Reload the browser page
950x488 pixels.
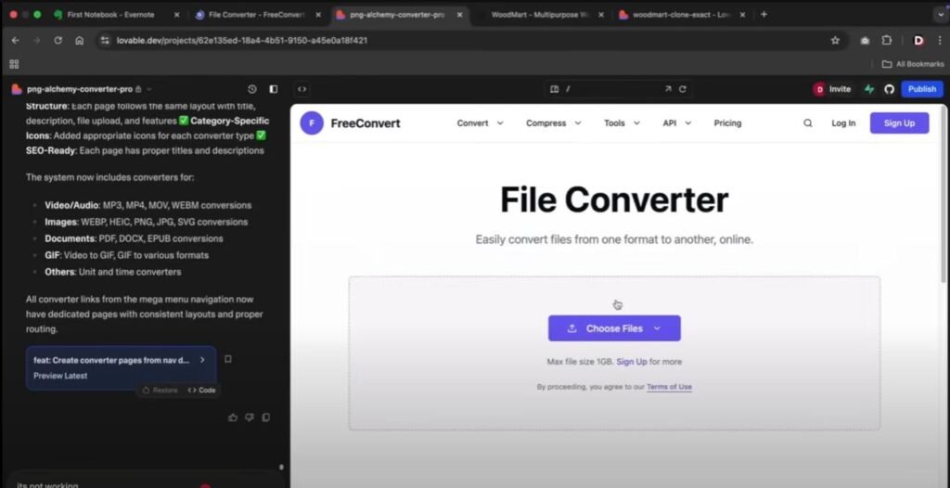coord(58,41)
